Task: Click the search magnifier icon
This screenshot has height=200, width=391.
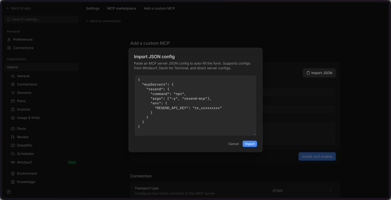Action: pos(9,19)
